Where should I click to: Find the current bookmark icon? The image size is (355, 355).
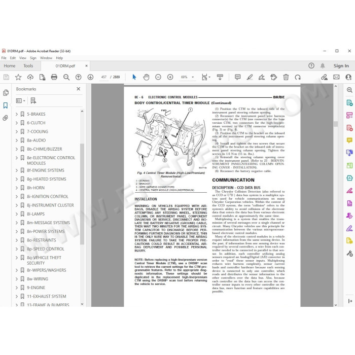coord(33,100)
